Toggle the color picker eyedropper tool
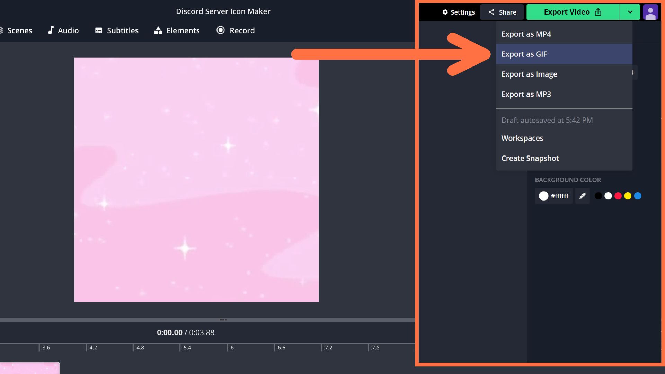Image resolution: width=665 pixels, height=374 pixels. tap(582, 195)
